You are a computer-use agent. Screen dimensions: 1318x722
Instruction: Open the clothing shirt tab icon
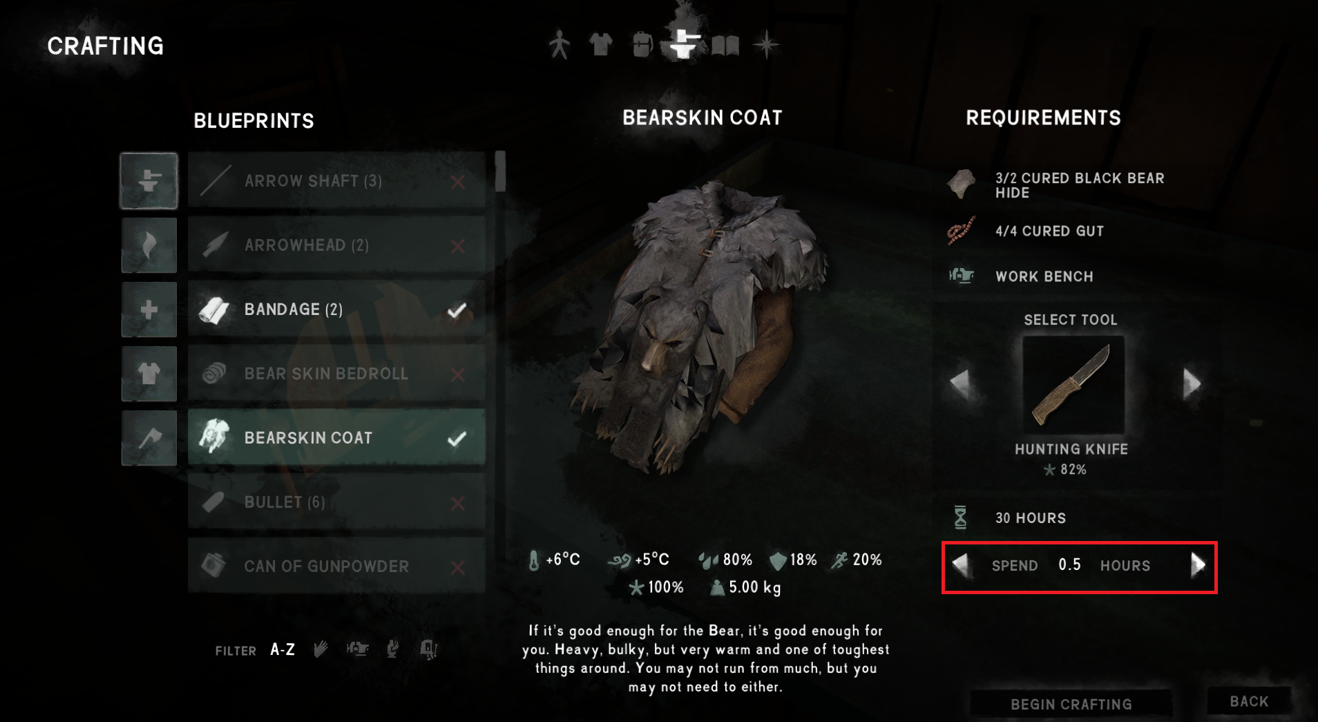click(600, 45)
